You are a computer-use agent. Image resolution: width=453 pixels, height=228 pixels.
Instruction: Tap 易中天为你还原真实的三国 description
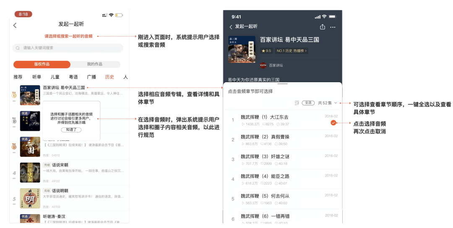(x=254, y=80)
